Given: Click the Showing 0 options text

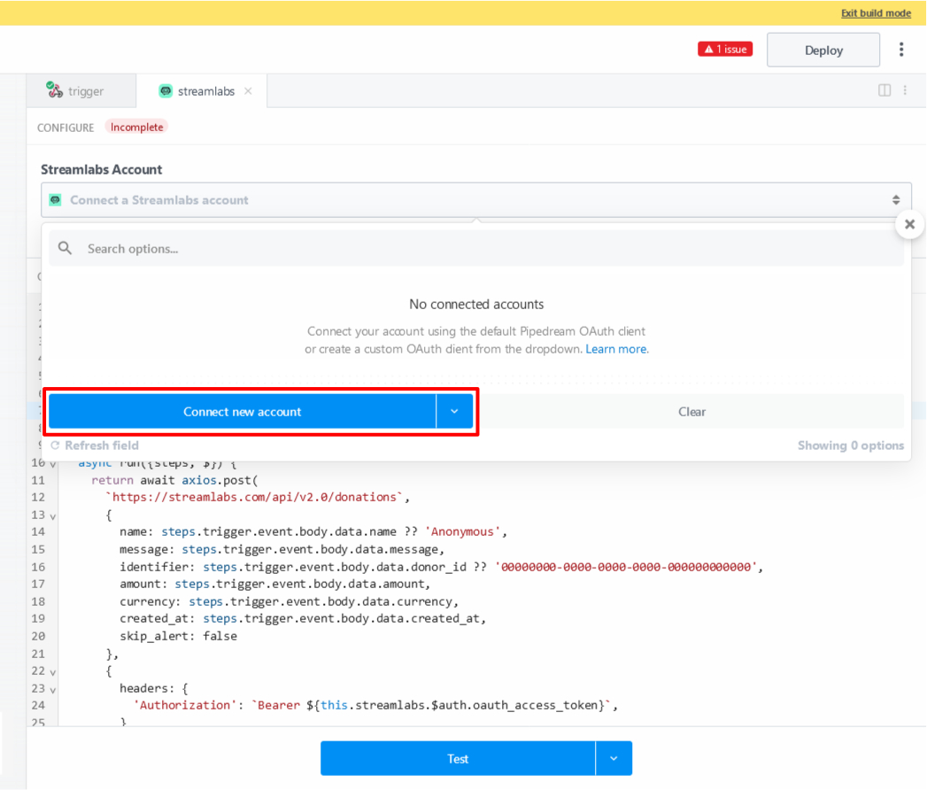Looking at the screenshot, I should coord(850,445).
